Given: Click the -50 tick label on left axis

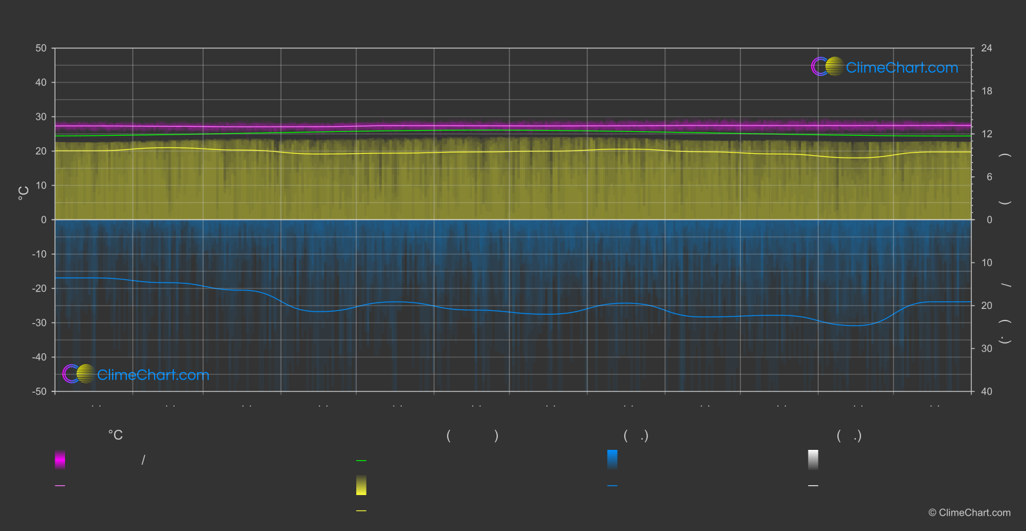Looking at the screenshot, I should (x=39, y=391).
